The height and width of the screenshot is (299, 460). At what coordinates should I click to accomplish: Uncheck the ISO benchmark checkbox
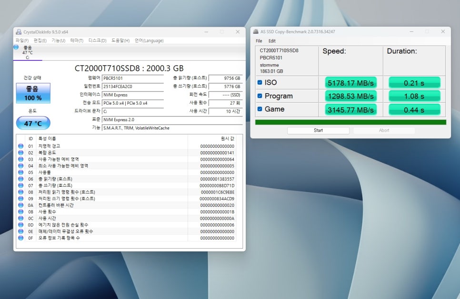(260, 83)
